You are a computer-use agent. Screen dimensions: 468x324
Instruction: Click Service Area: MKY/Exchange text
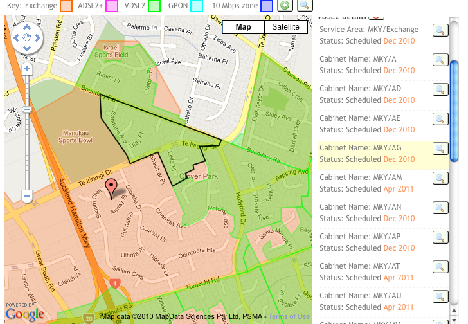tap(369, 30)
